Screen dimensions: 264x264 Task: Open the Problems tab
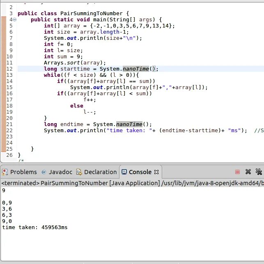(19, 172)
